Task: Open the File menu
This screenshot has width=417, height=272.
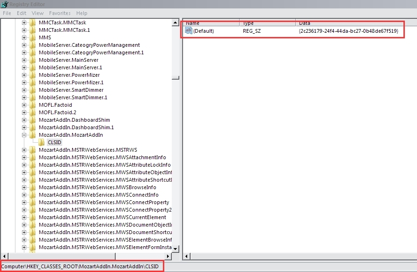Action: (7, 13)
